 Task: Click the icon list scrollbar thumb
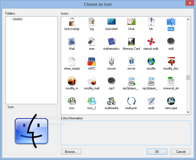188,77
